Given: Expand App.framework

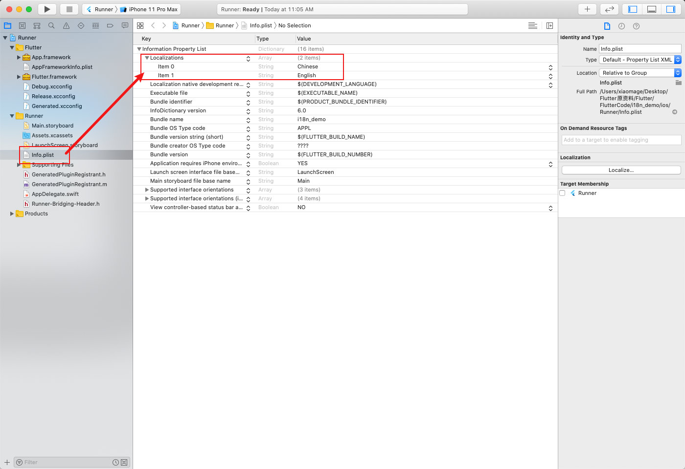Looking at the screenshot, I should click(19, 57).
